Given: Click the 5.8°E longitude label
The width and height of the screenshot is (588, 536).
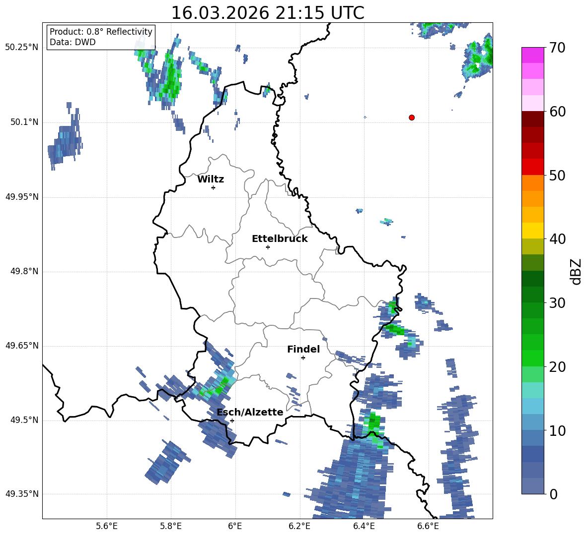Looking at the screenshot, I should [171, 526].
